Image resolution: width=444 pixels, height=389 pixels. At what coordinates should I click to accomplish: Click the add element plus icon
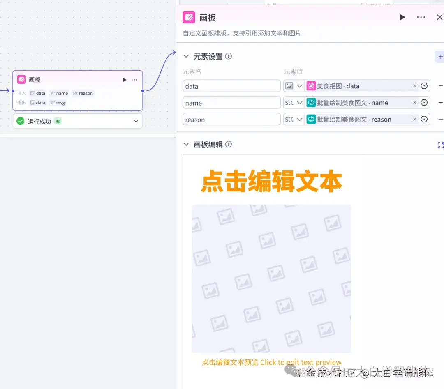[x=440, y=57]
